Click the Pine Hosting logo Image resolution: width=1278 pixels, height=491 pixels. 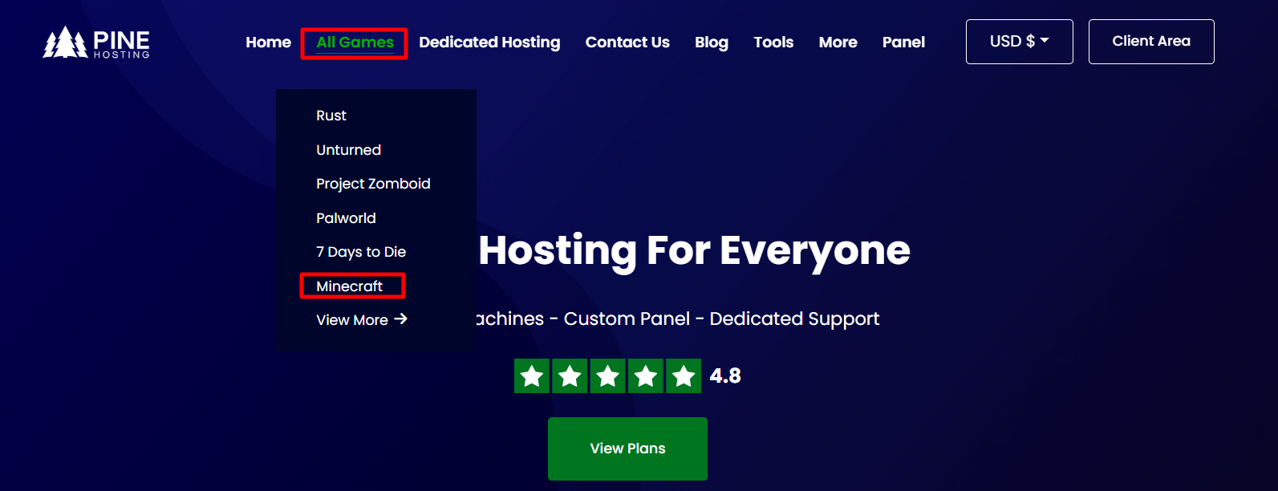[96, 43]
